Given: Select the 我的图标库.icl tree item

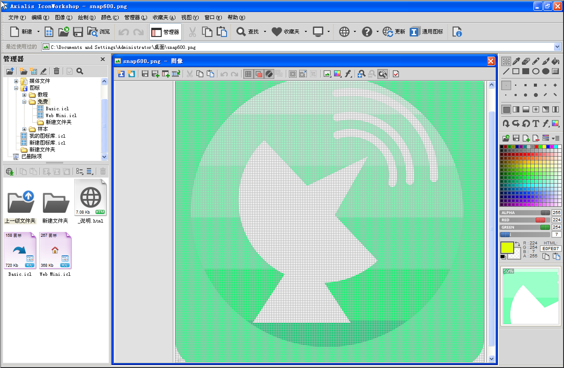Looking at the screenshot, I should coord(47,136).
